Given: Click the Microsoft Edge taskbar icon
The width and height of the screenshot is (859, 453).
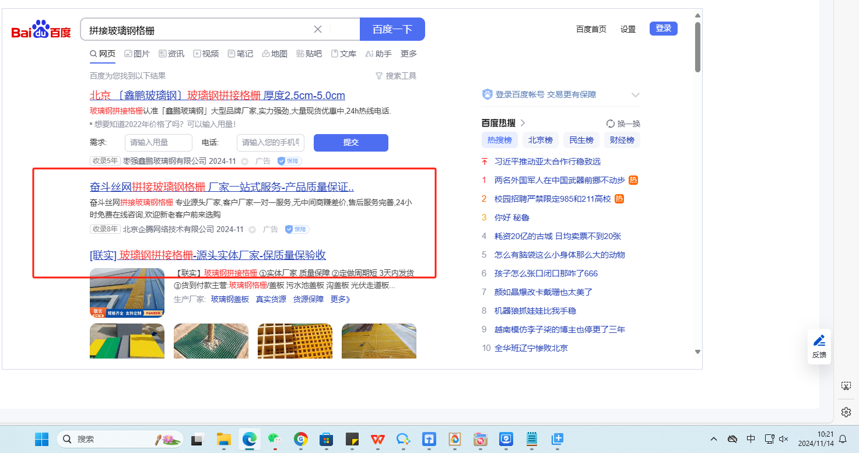Looking at the screenshot, I should pos(250,439).
